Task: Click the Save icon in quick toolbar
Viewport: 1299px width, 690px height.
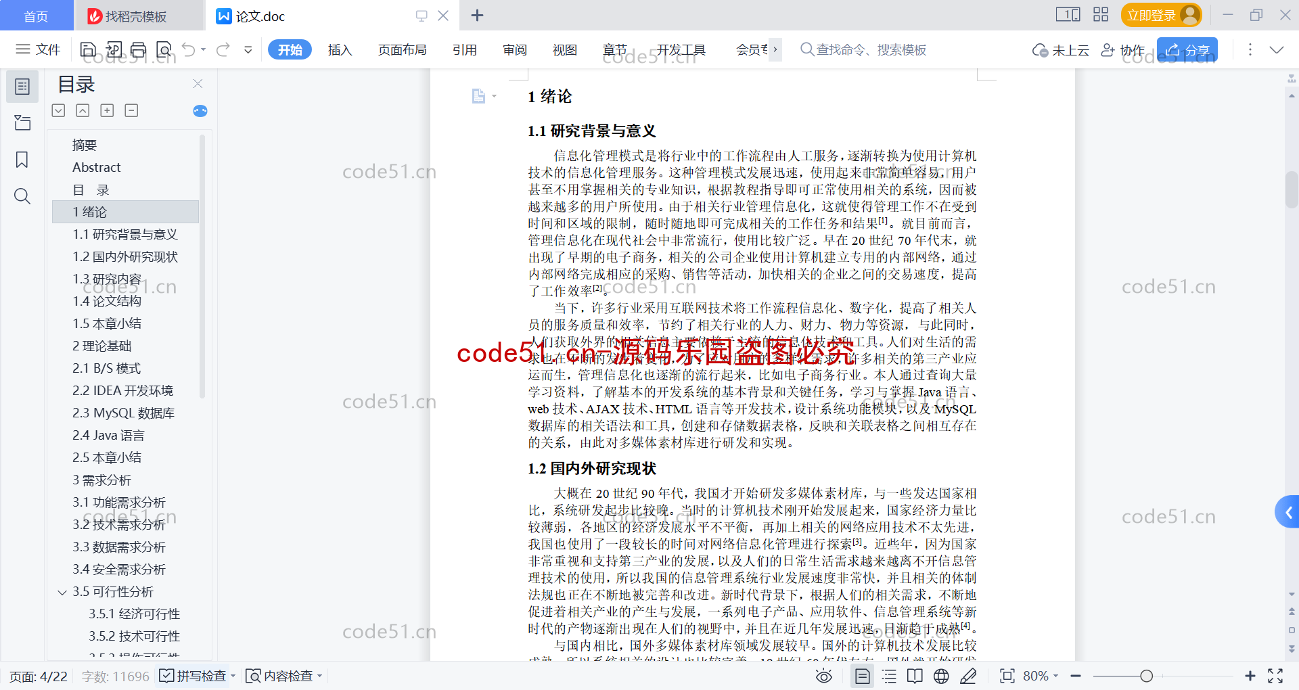Action: point(88,49)
